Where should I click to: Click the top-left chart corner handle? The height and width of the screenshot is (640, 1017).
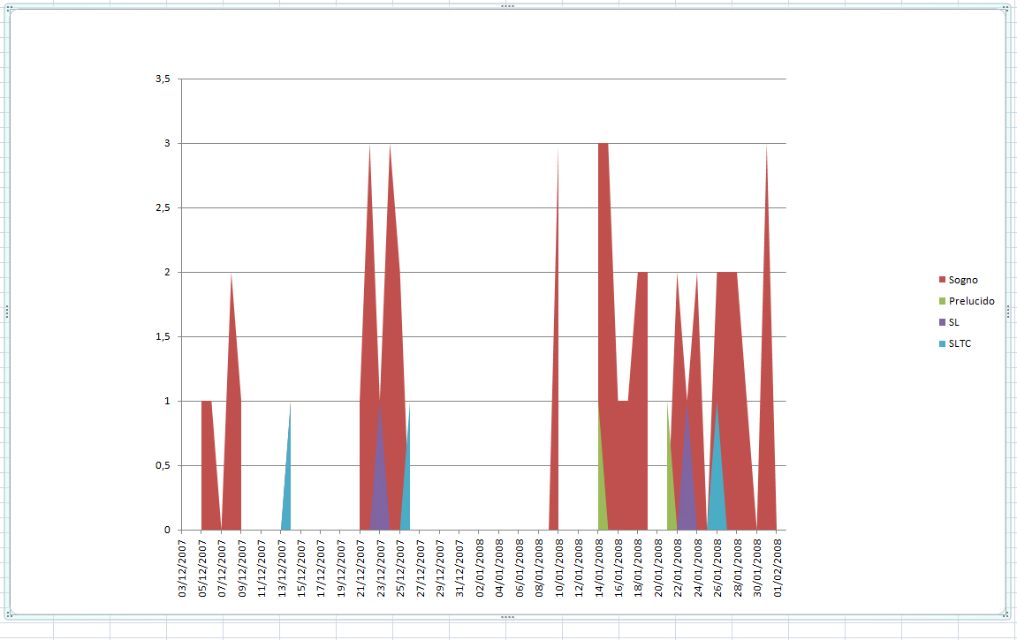tap(9, 9)
